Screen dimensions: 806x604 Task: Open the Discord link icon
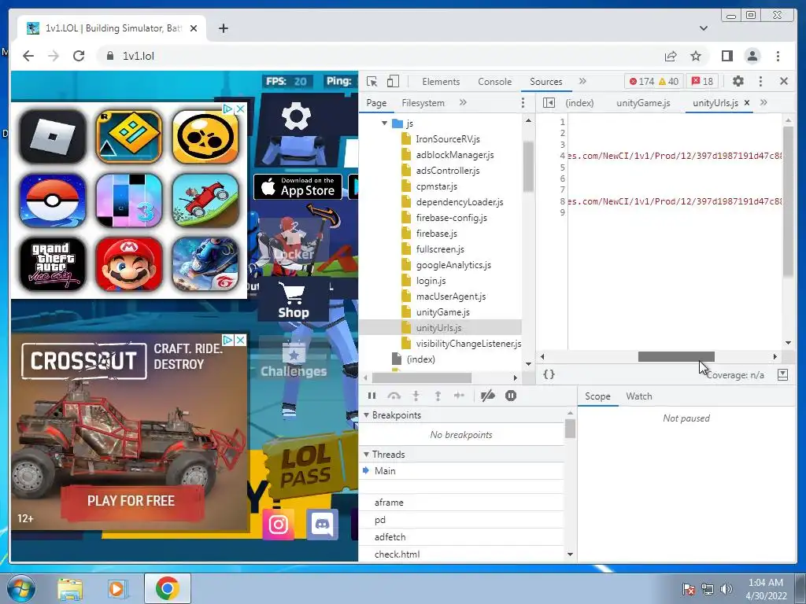click(x=322, y=525)
